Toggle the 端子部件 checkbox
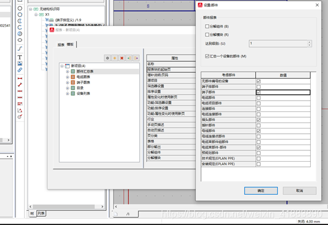 [259, 92]
